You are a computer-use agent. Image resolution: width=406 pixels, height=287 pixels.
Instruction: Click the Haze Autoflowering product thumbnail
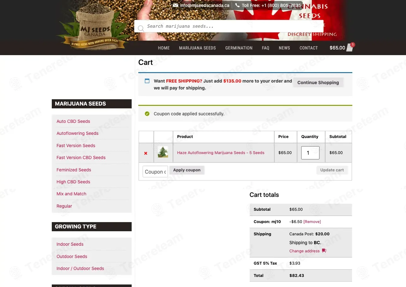pyautogui.click(x=163, y=152)
